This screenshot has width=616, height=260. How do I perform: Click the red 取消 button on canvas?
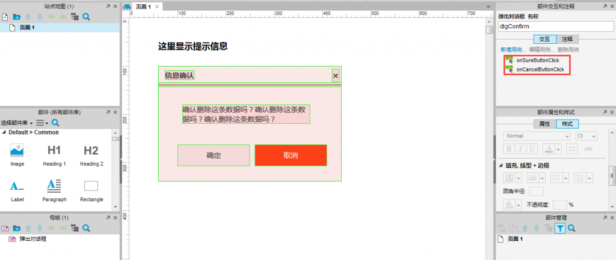(291, 156)
